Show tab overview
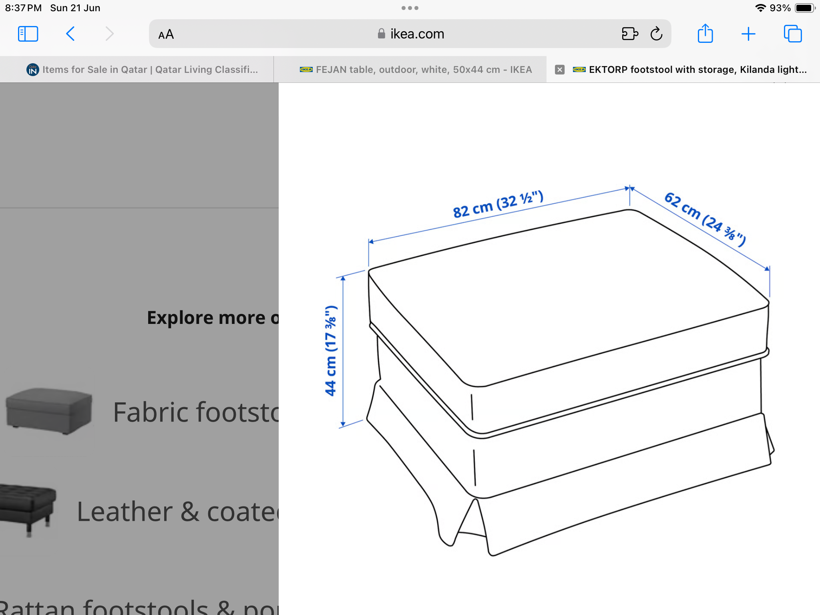 pos(792,34)
